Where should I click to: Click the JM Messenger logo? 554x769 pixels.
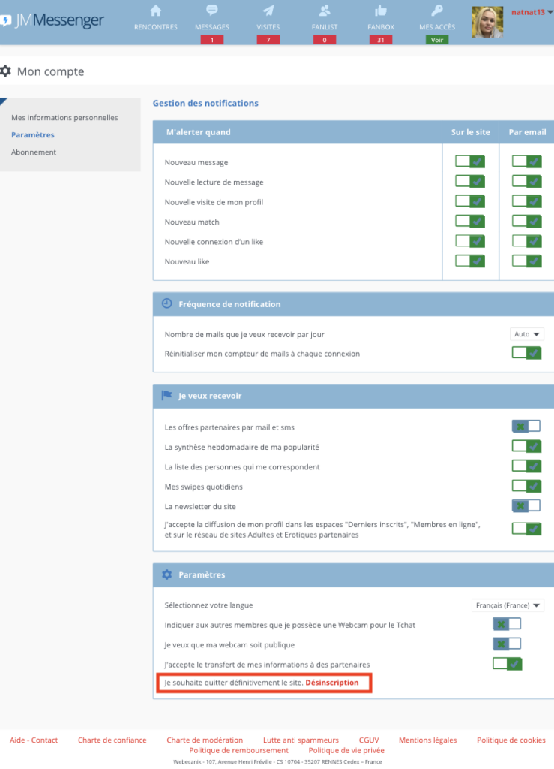52,20
